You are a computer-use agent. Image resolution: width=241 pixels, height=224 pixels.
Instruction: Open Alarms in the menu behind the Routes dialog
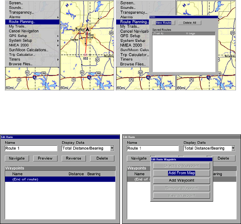(127, 17)
